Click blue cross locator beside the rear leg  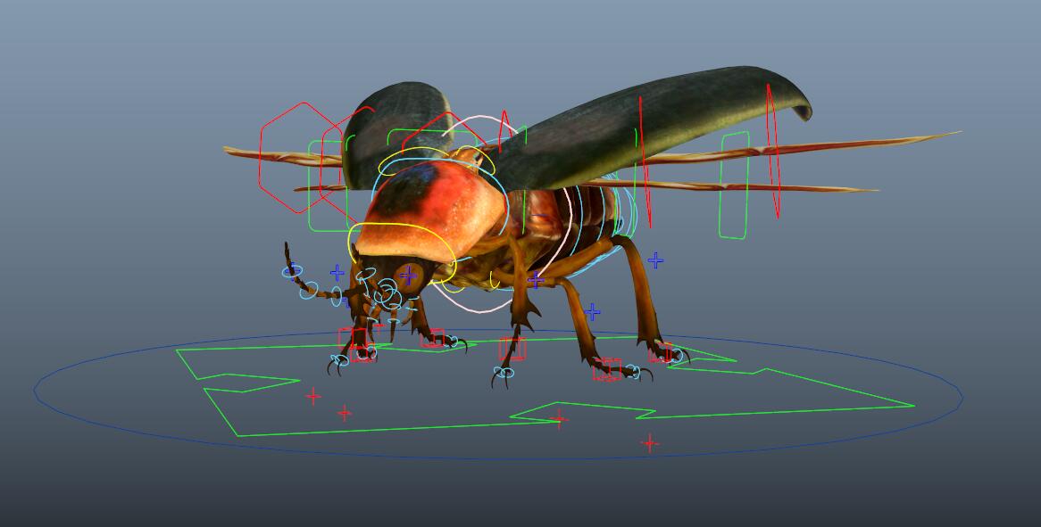pyautogui.click(x=655, y=260)
